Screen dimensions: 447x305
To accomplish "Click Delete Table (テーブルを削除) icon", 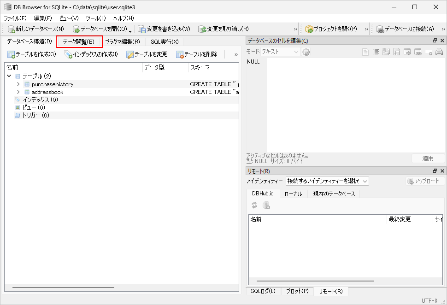I will click(180, 54).
